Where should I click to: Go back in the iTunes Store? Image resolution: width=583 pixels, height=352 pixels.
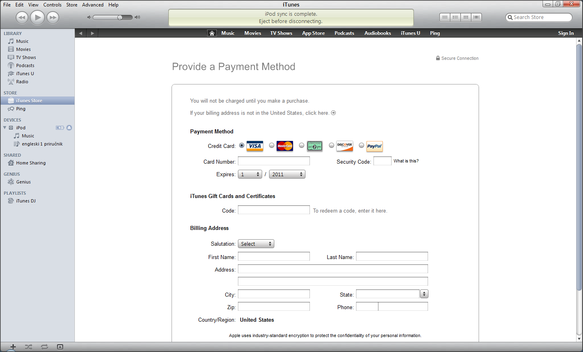click(81, 33)
